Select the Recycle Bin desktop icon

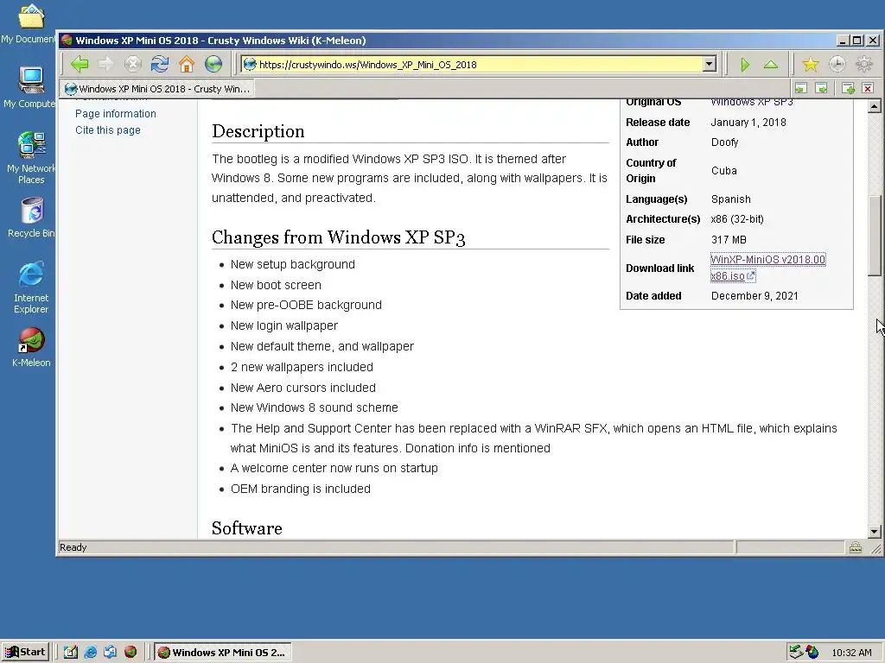point(30,218)
